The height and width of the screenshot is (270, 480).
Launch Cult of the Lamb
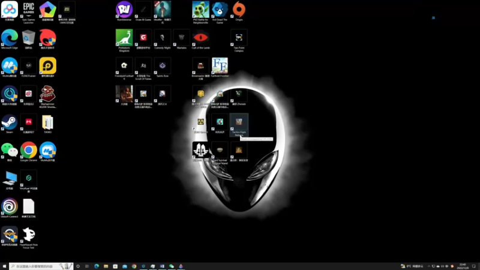(200, 39)
